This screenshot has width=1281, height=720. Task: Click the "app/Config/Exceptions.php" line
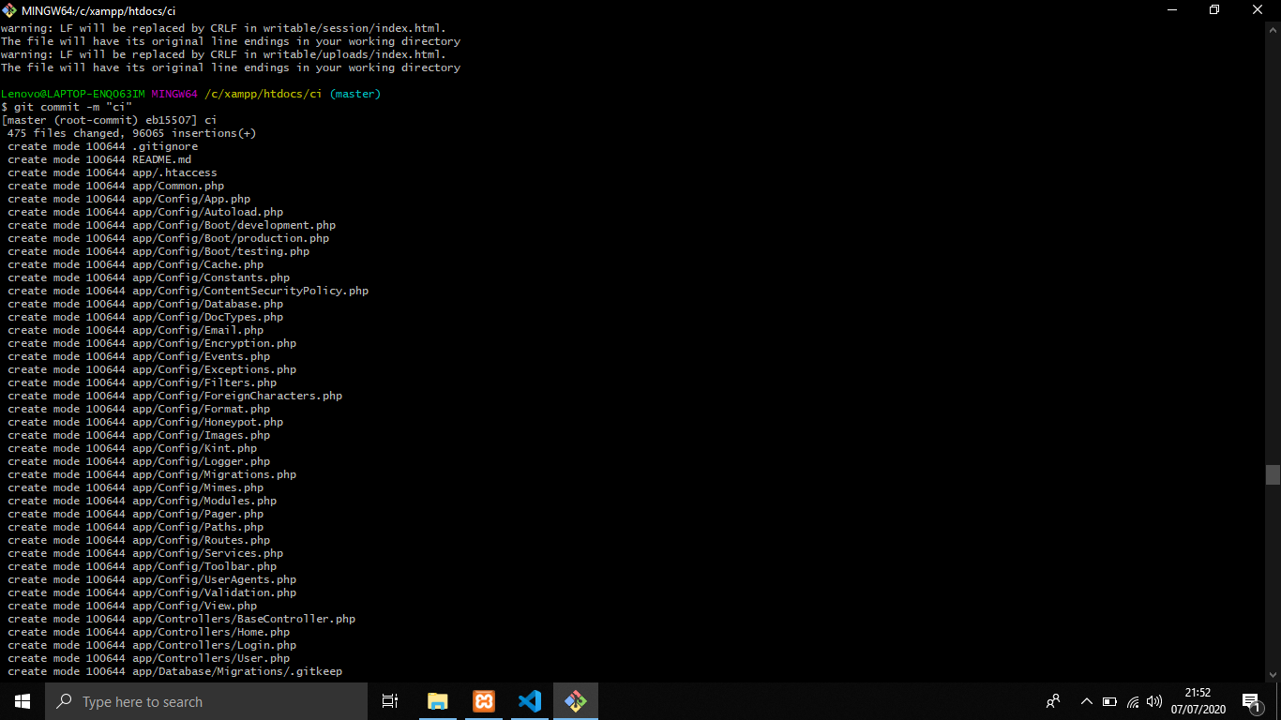152,369
